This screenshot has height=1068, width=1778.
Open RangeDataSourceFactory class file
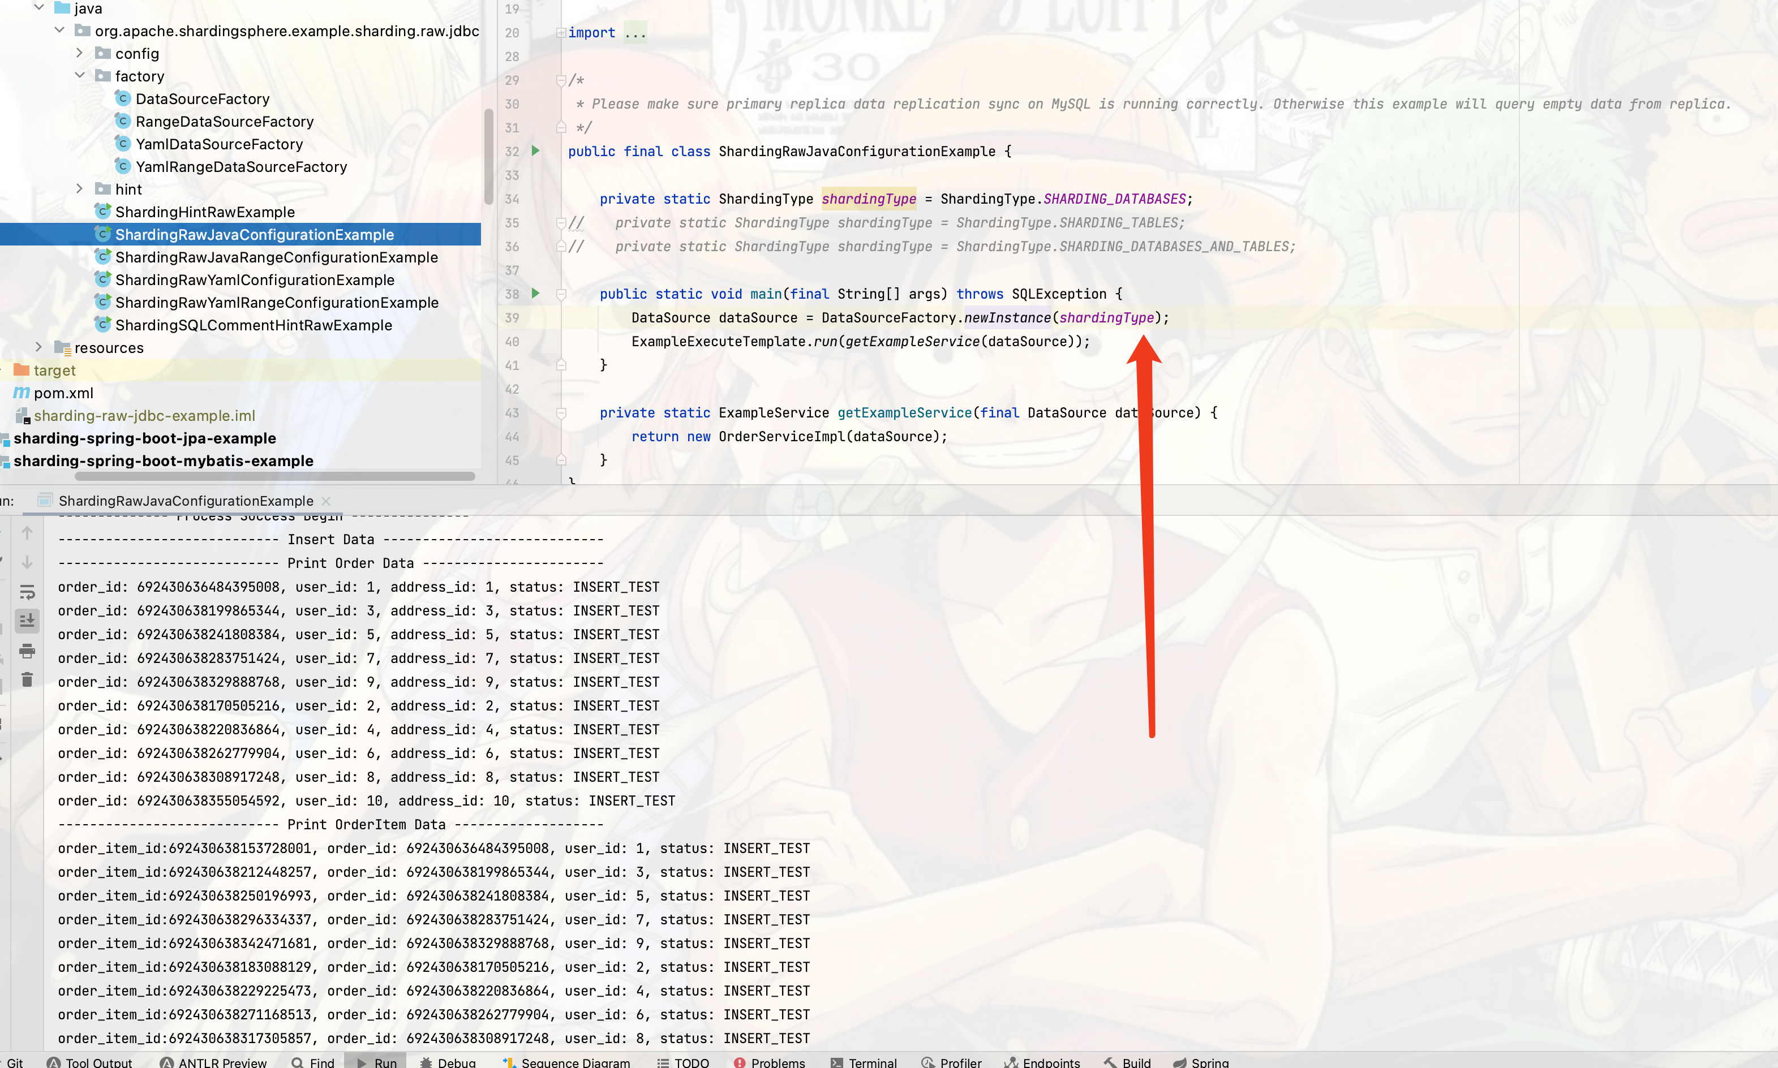(225, 122)
